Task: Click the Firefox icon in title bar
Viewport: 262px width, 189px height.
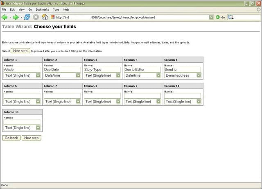Action: tap(3, 3)
